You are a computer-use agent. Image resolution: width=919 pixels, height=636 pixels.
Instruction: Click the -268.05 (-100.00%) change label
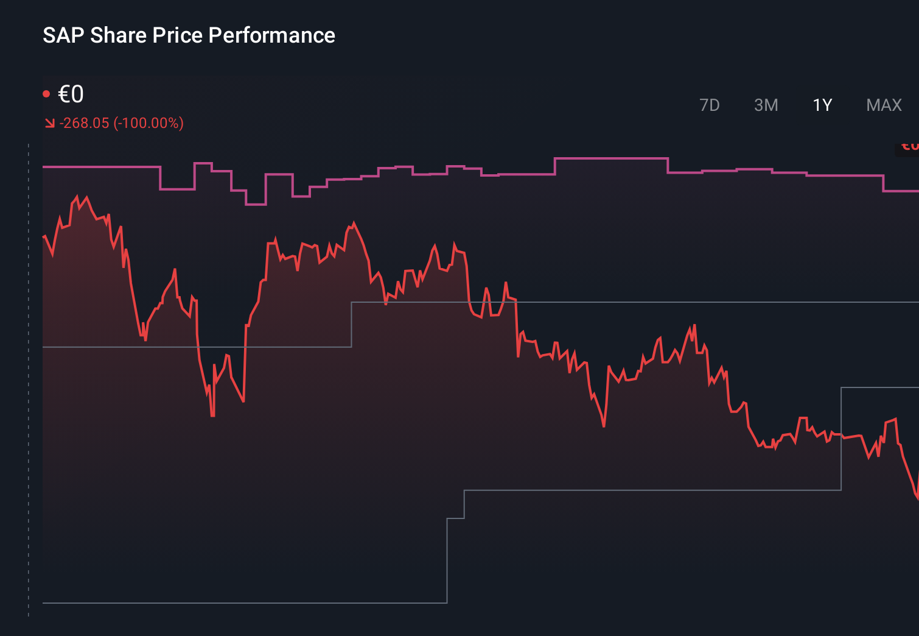click(121, 122)
